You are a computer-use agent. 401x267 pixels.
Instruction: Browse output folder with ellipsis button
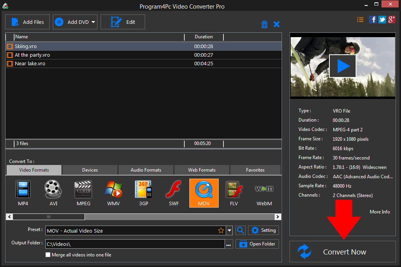[229, 244]
